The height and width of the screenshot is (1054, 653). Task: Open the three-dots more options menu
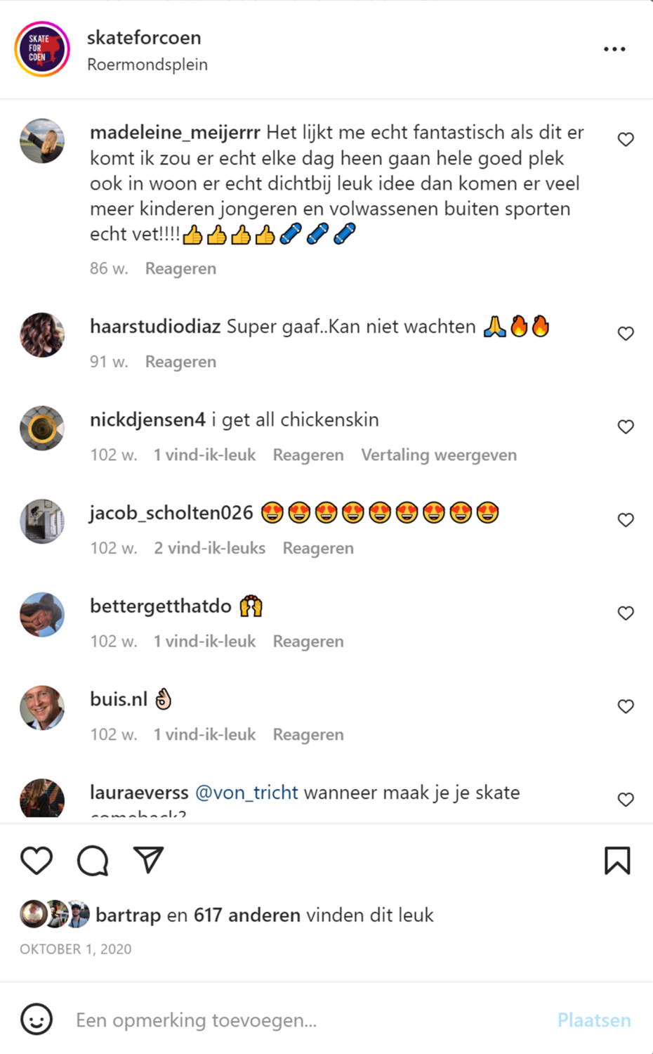614,49
